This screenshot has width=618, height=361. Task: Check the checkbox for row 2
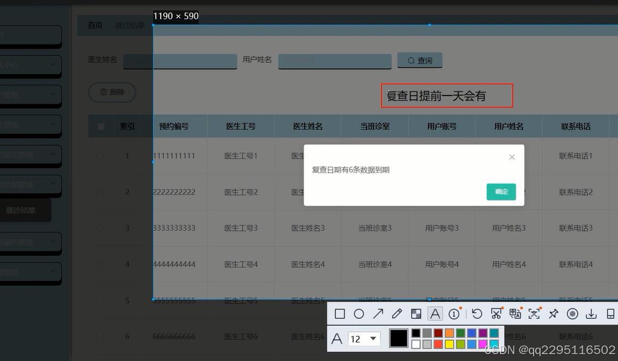[101, 192]
